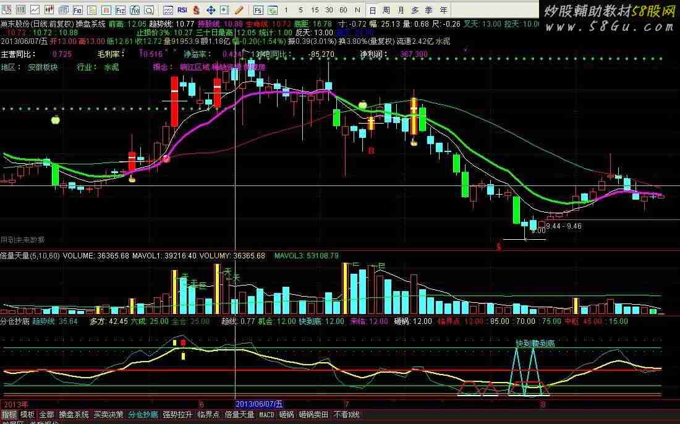Screen dimensions: 680x424
Task: Open the 操盘系统 indicator tab
Action: click(x=74, y=415)
